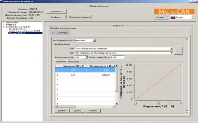Click the Напряжение column header

coord(73,66)
